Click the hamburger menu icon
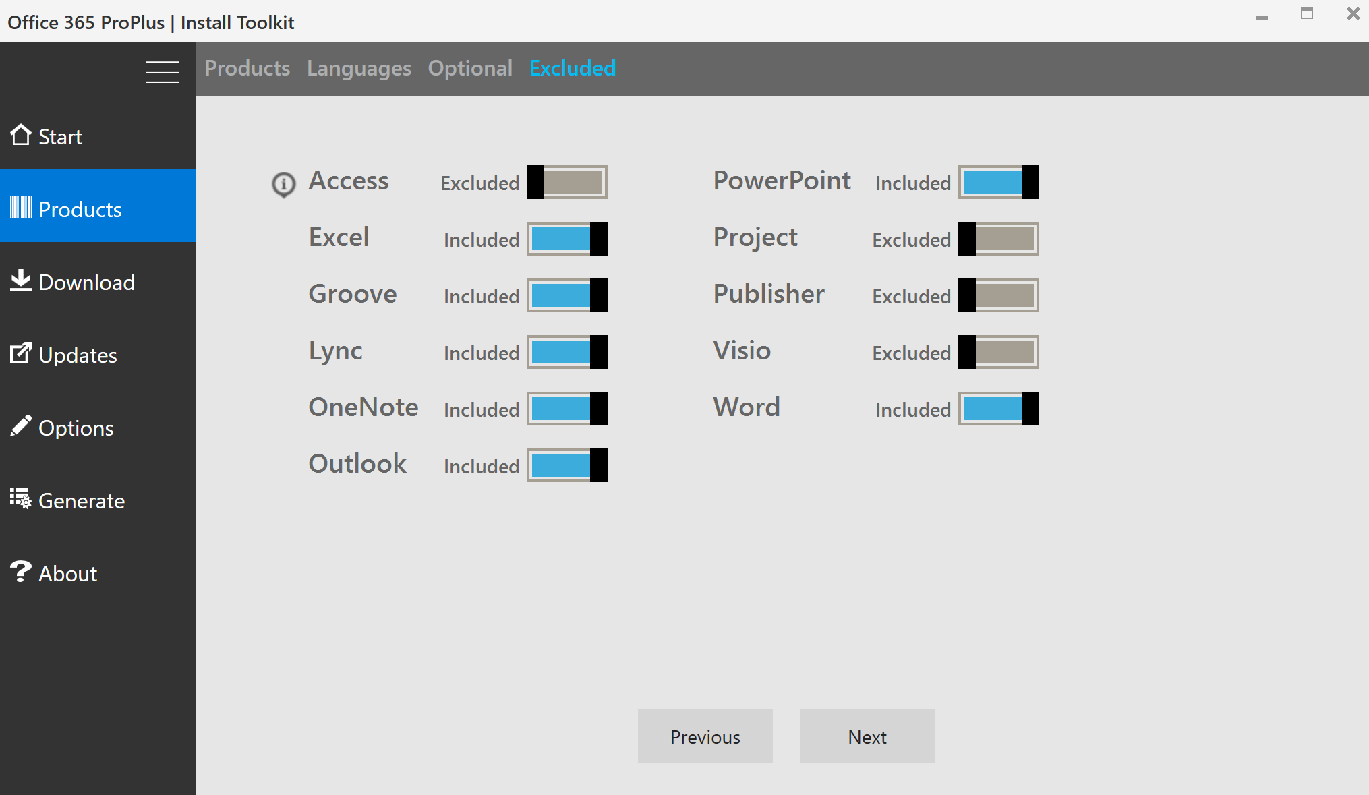This screenshot has height=795, width=1369. [162, 71]
